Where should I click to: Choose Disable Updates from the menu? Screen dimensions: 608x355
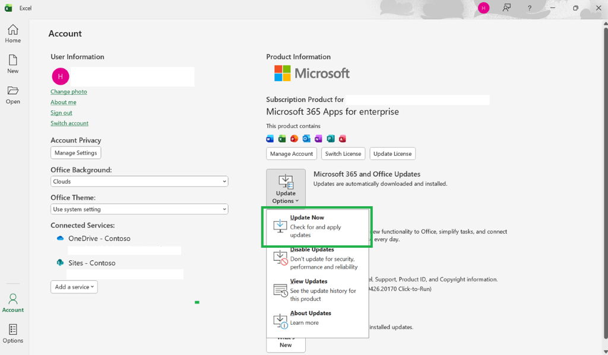[x=317, y=258]
